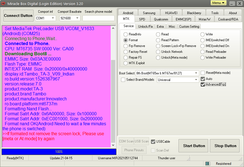Viewport: 244px width, 167px height.
Task: Open the Tools tab
Action: click(x=215, y=13)
